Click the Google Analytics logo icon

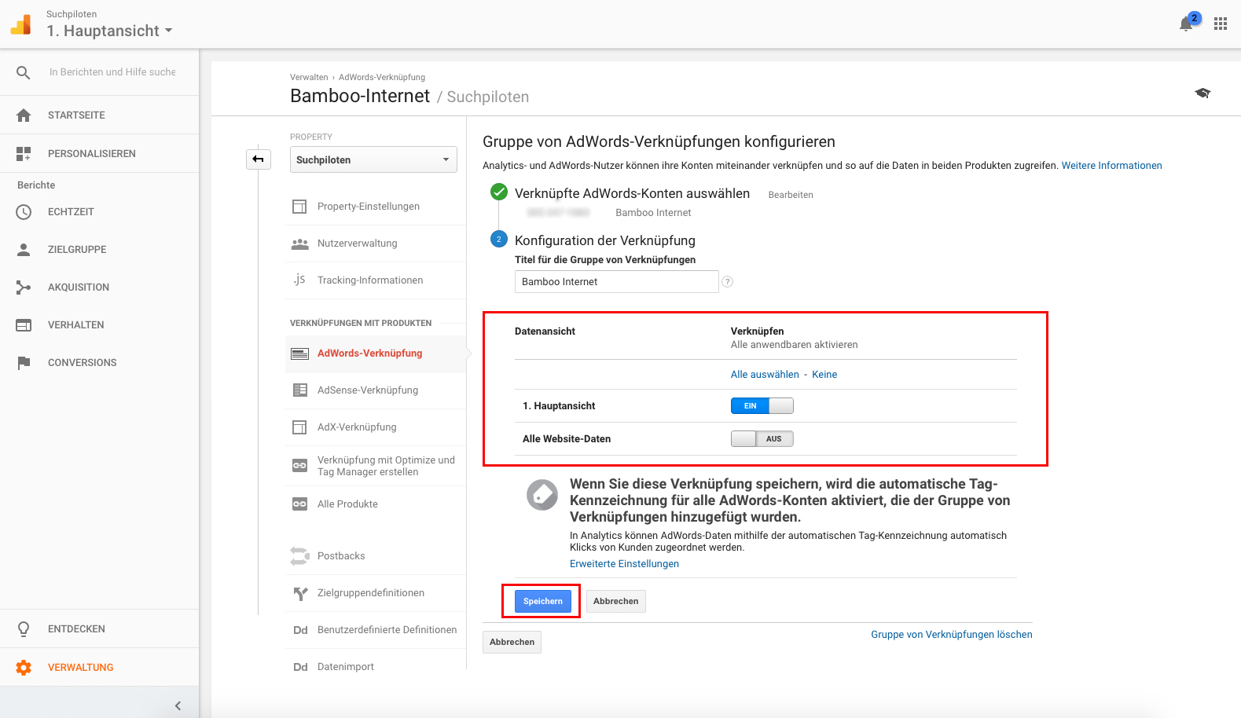(21, 24)
